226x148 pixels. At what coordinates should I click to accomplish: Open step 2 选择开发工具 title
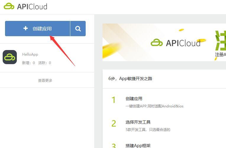(138, 122)
